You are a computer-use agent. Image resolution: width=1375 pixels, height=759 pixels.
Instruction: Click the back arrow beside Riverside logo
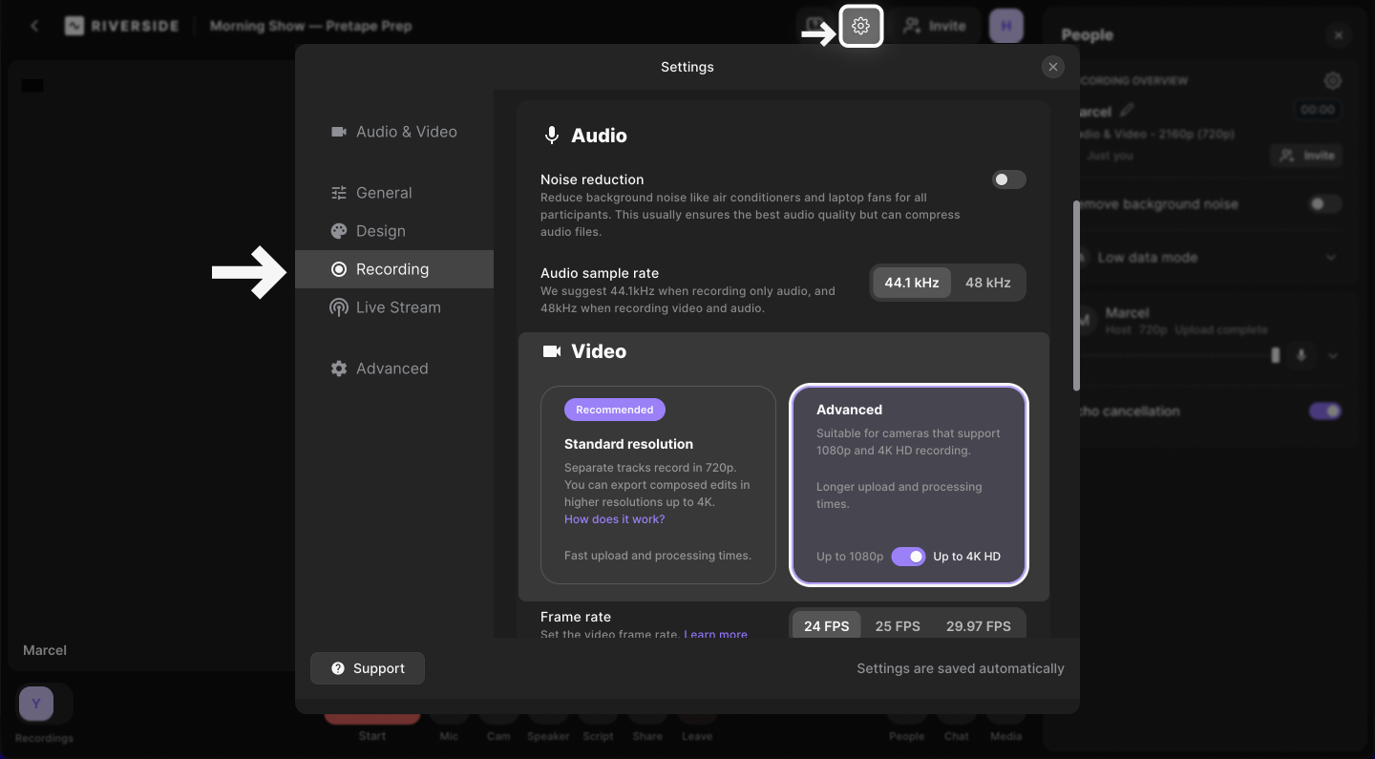(35, 26)
